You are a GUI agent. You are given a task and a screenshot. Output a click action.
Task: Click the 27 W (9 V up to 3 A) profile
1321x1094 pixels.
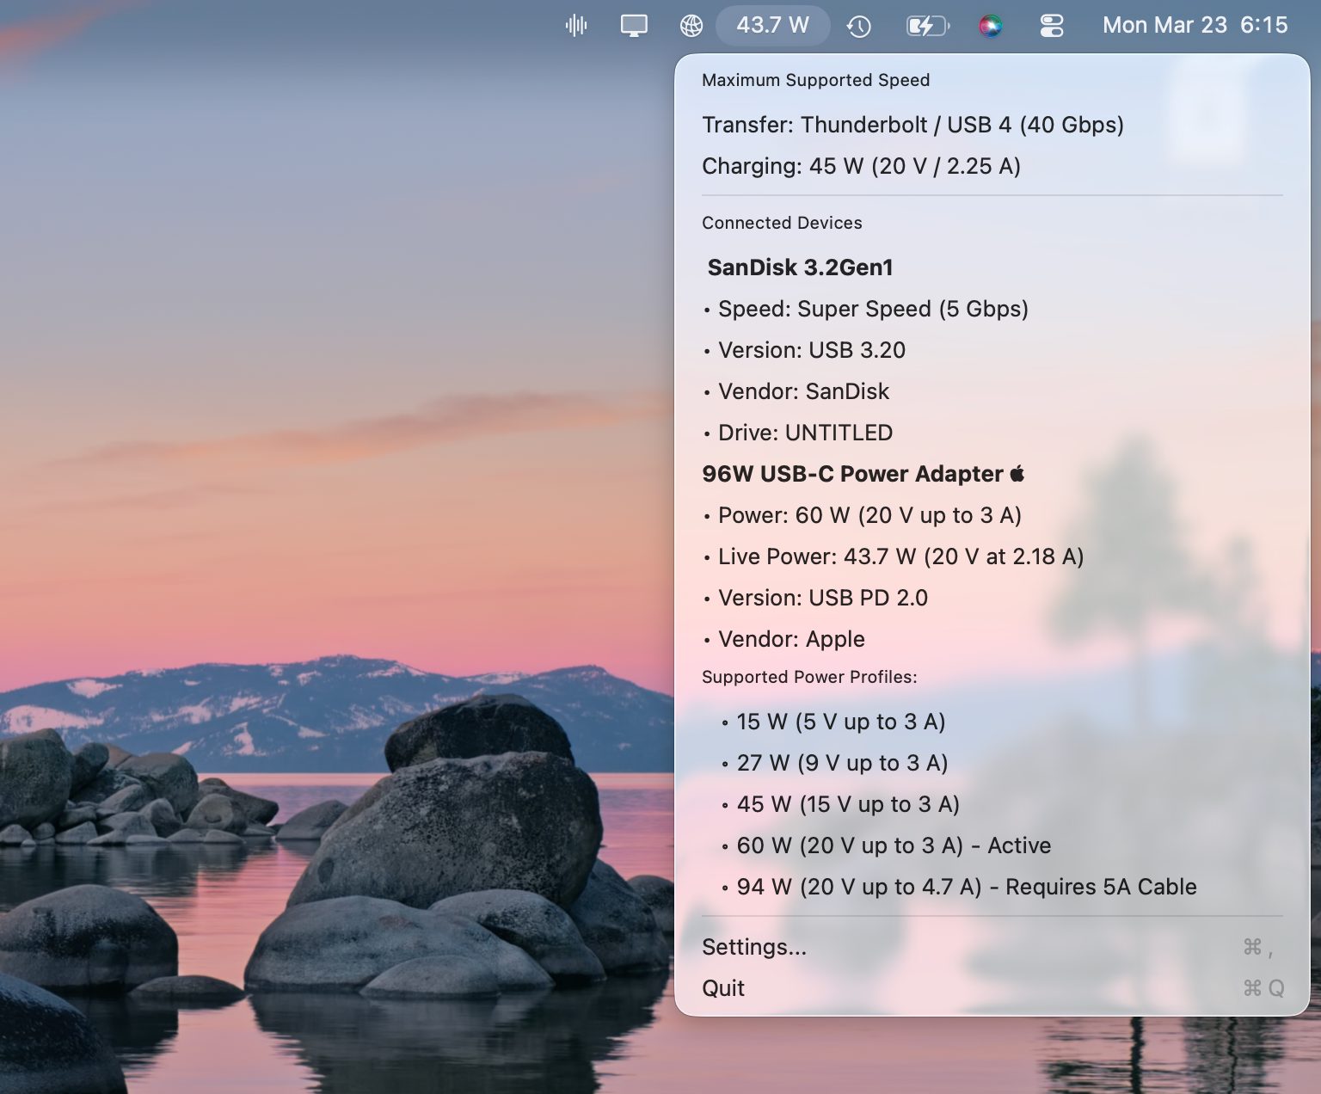point(835,763)
